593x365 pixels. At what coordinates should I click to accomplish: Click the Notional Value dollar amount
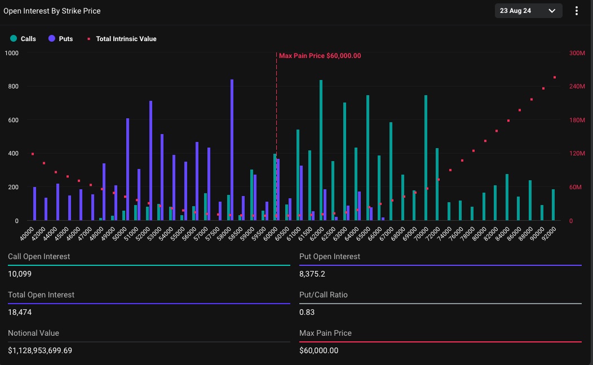pyautogui.click(x=40, y=350)
